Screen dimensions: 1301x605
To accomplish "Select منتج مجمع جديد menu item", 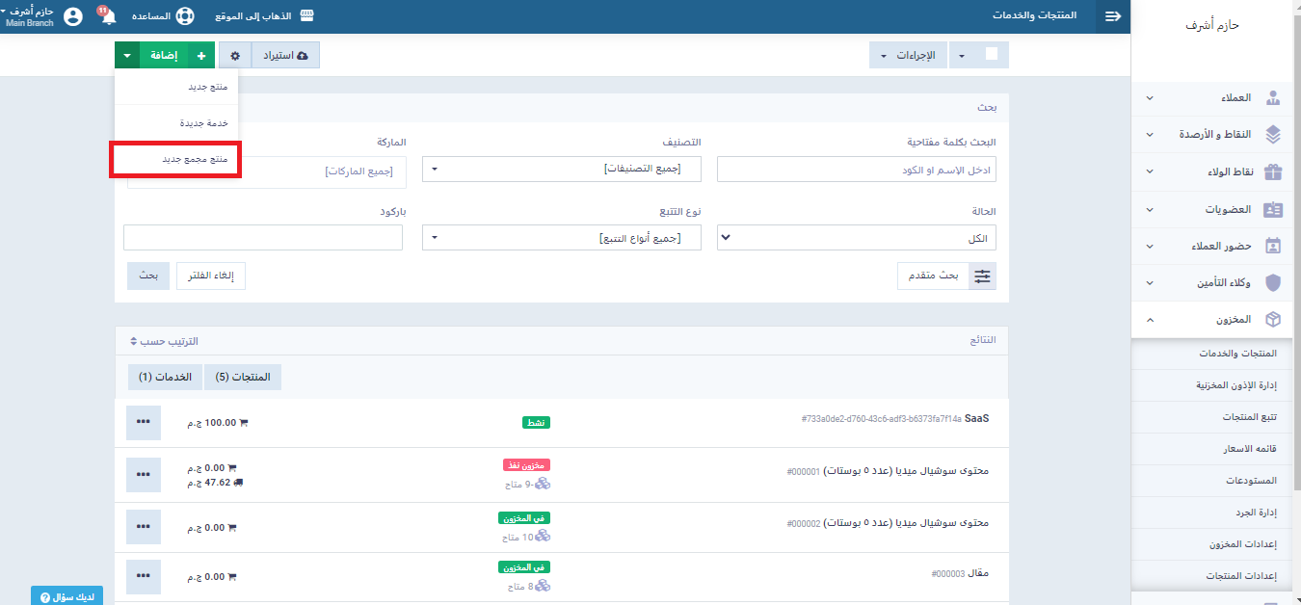I will (177, 159).
